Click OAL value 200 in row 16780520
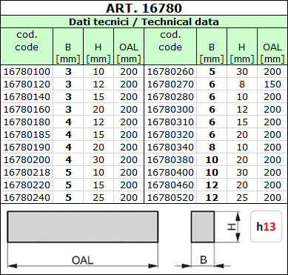Viewport: 288px width, 275px height. (x=272, y=198)
